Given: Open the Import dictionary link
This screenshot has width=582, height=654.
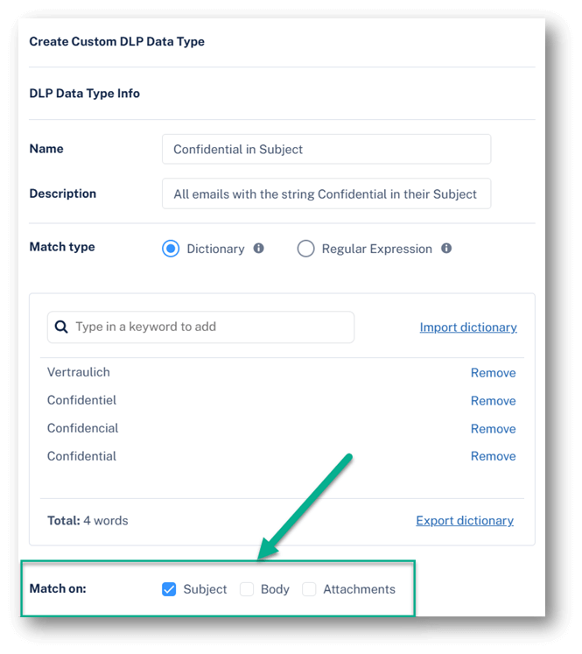Looking at the screenshot, I should (x=468, y=327).
